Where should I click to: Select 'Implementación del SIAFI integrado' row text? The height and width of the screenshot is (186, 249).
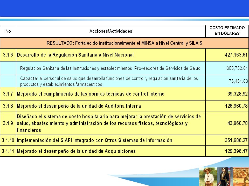(x=94, y=140)
